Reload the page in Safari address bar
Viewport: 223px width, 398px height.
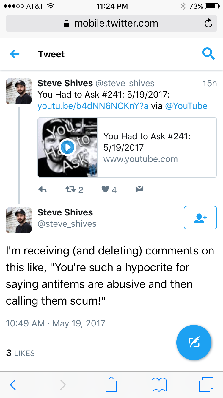click(208, 23)
